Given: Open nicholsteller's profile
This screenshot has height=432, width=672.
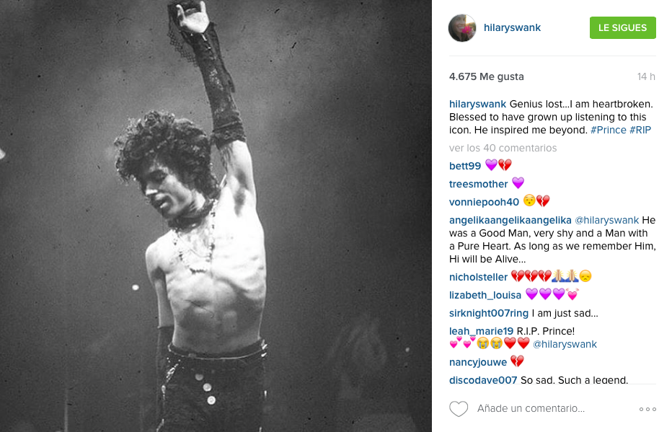Looking at the screenshot, I should click(x=478, y=277).
